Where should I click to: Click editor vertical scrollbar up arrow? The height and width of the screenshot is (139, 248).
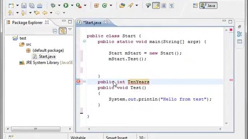(226, 30)
